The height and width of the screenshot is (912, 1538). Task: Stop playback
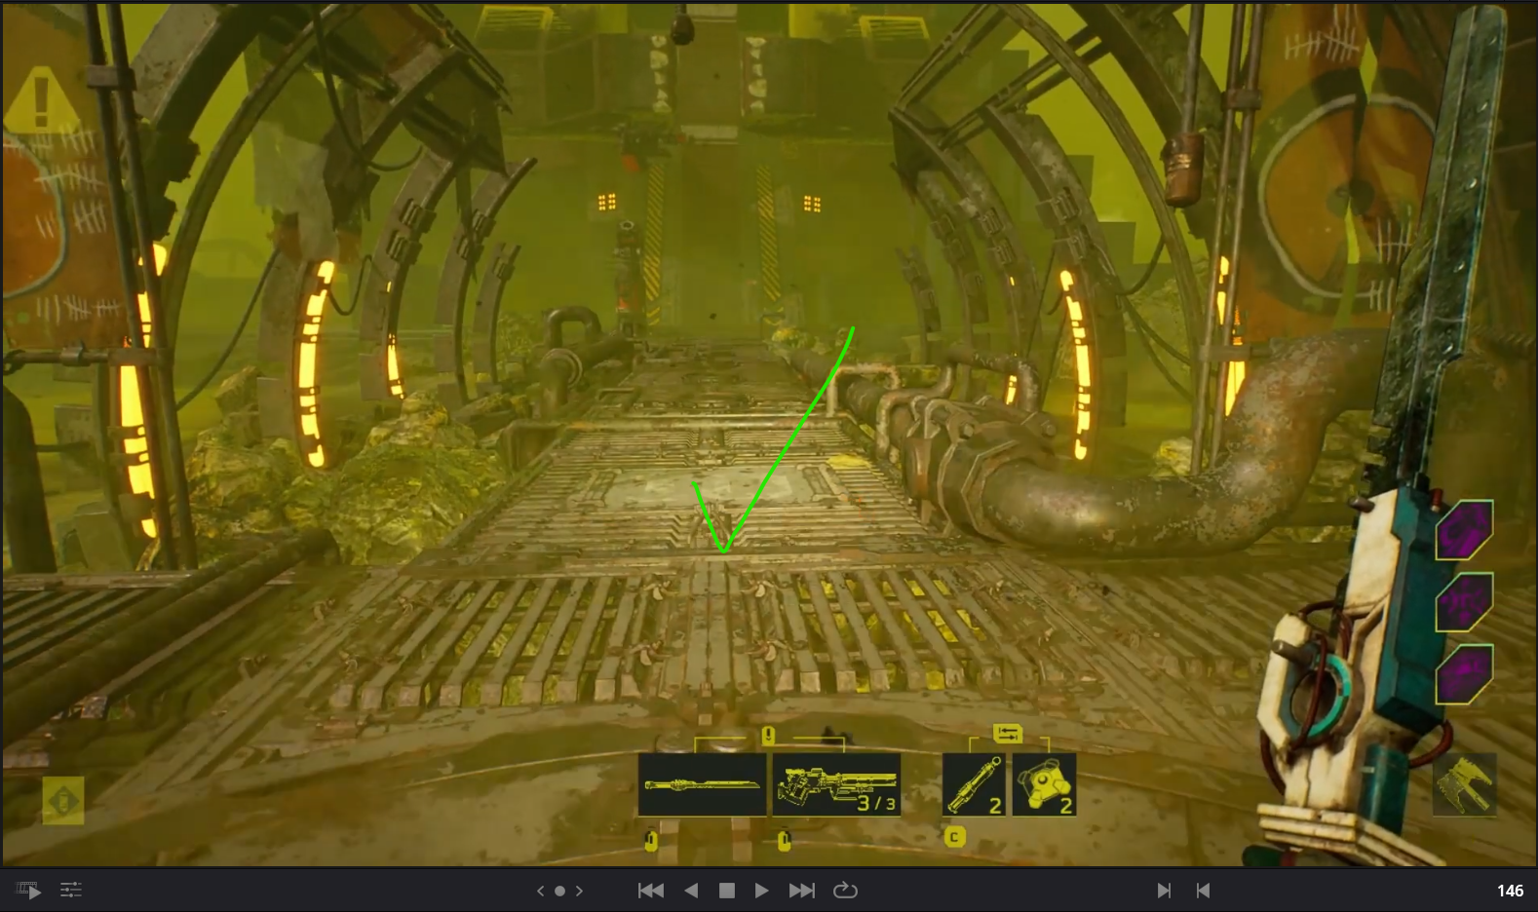tap(726, 891)
